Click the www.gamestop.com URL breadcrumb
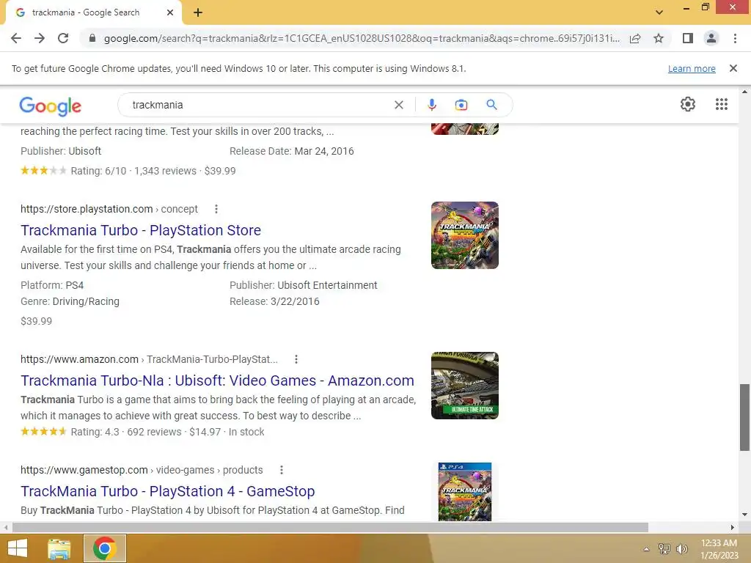The width and height of the screenshot is (751, 563). 142,470
